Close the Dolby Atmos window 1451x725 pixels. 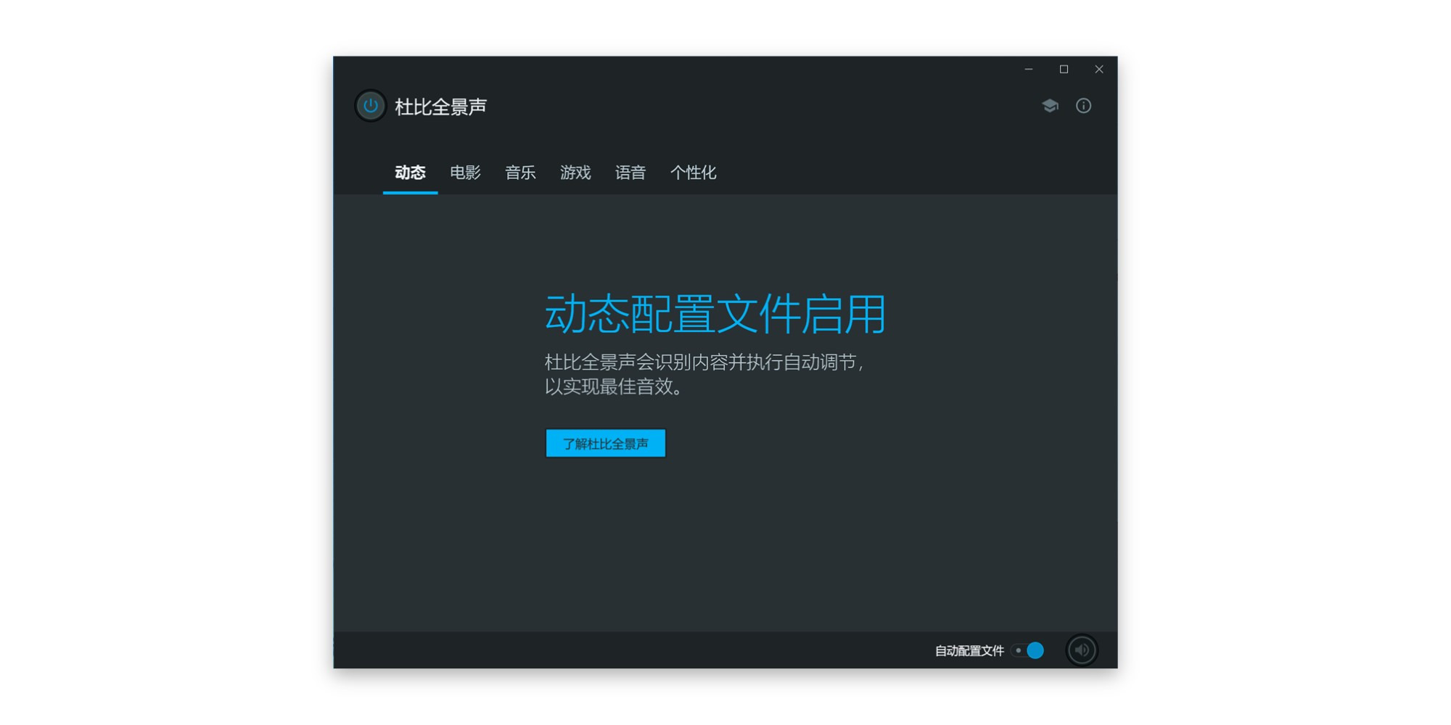pyautogui.click(x=1099, y=70)
